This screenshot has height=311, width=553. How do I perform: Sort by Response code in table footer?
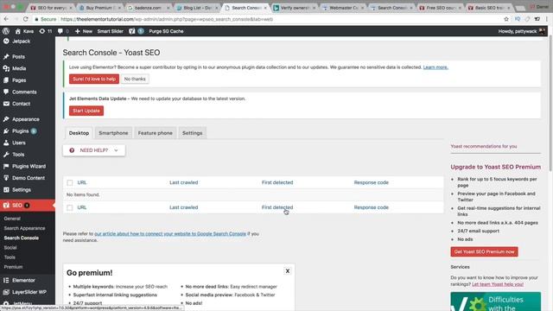click(371, 207)
